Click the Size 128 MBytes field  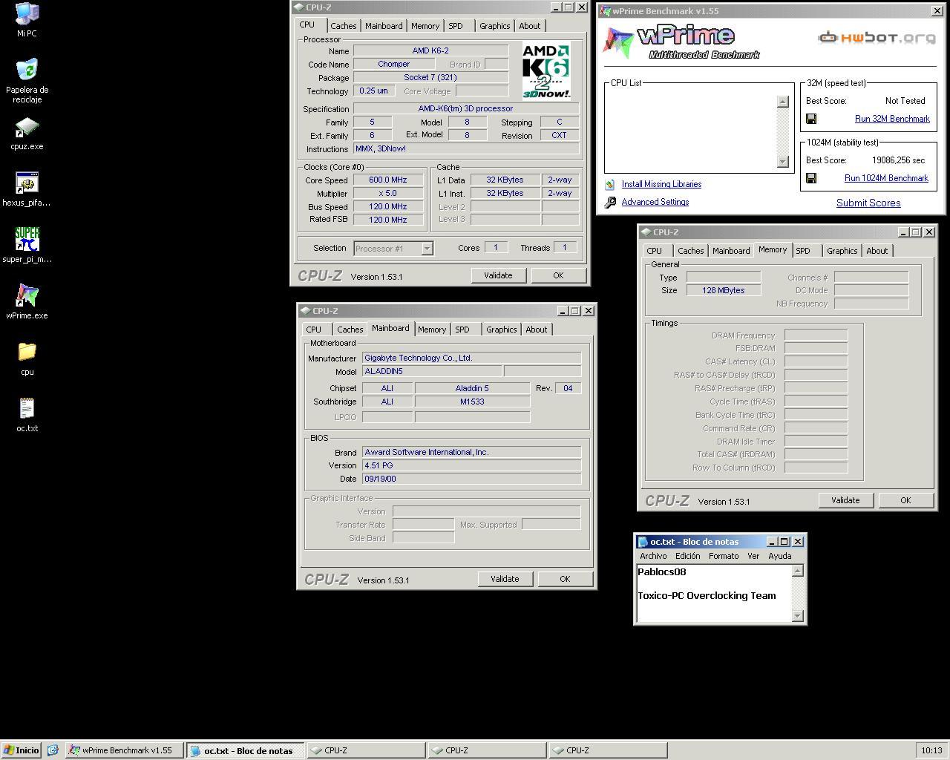pyautogui.click(x=724, y=290)
